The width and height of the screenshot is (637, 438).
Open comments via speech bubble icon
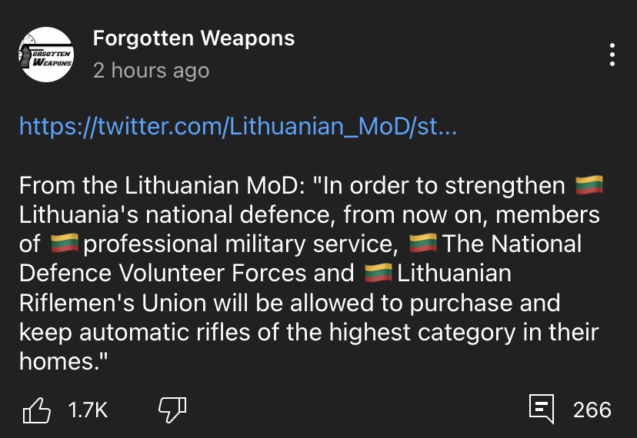pos(542,409)
